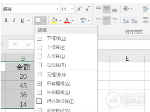Screen dimensions: 150x112
Task: Click decrease indent icon
Action: tap(126, 20)
